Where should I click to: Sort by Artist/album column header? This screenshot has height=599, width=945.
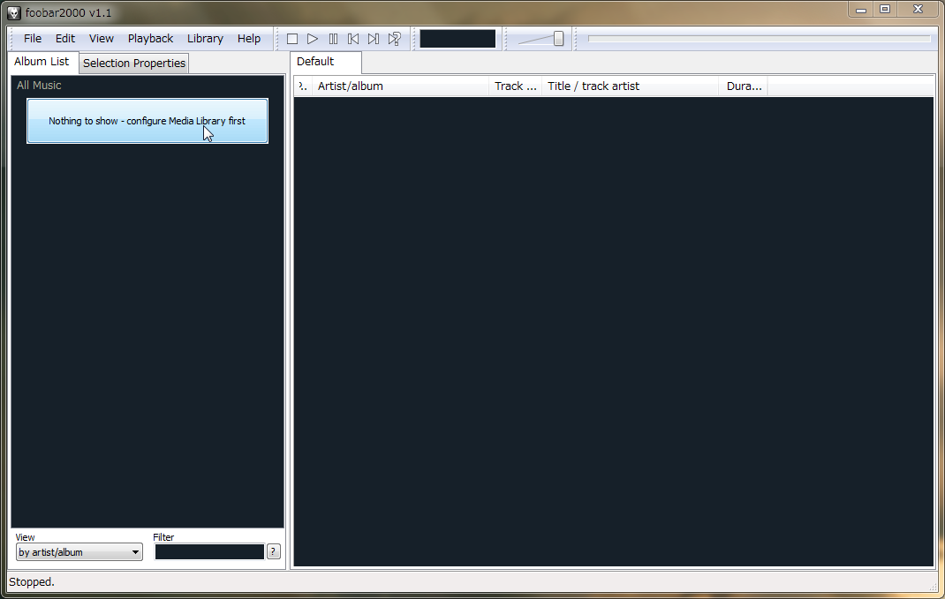[400, 86]
